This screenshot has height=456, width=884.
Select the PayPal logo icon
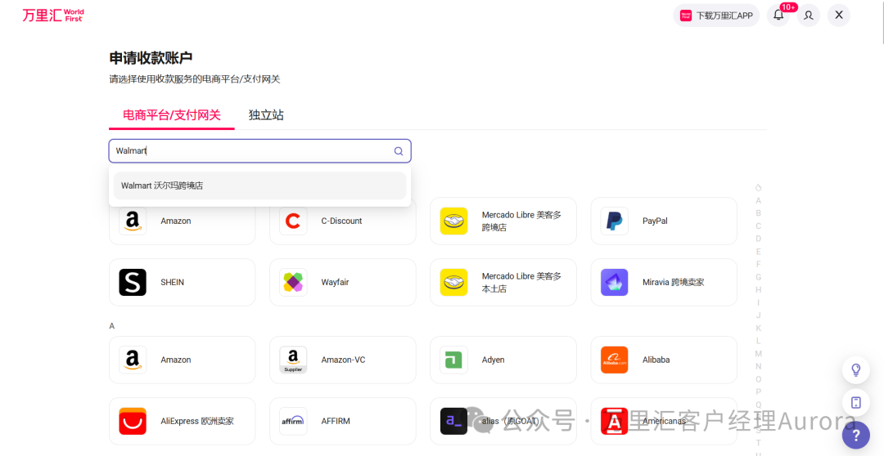coord(615,221)
